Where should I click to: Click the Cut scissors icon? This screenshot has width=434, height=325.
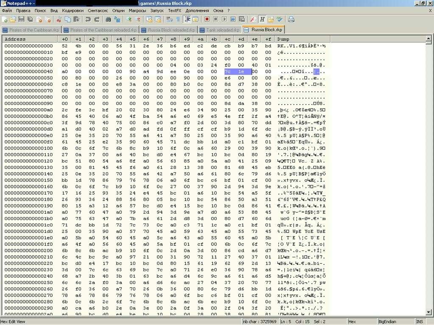tap(59, 19)
